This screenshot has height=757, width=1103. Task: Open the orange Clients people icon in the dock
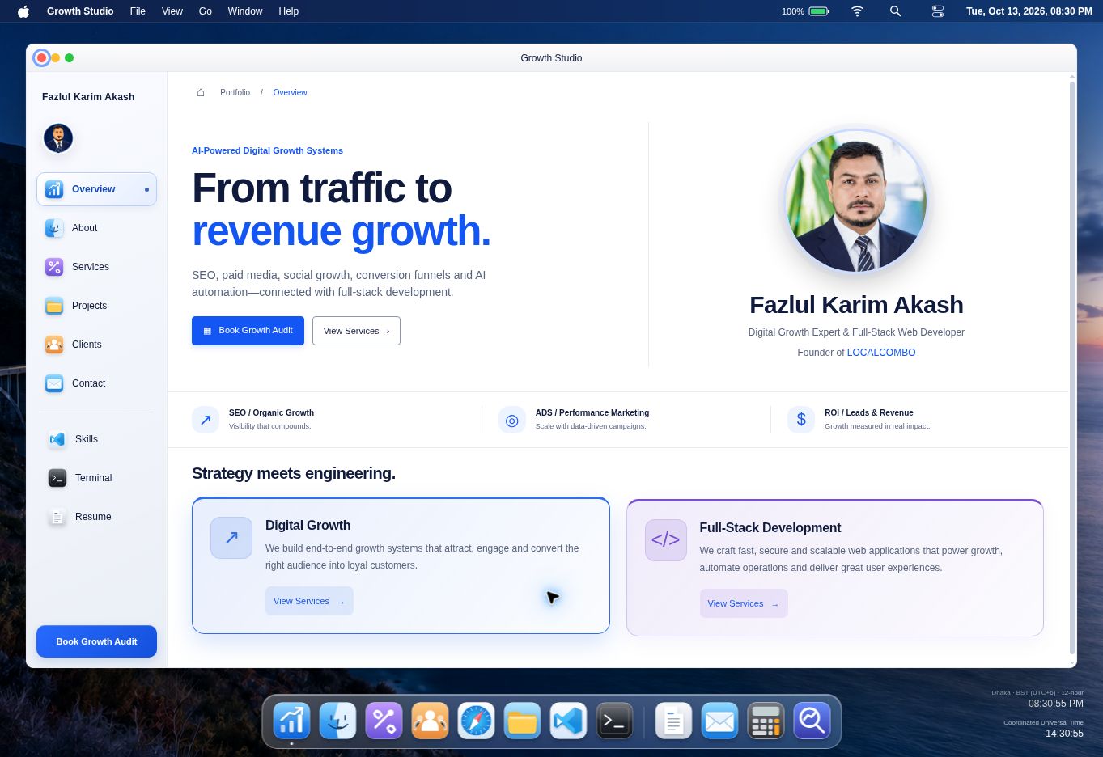(430, 720)
